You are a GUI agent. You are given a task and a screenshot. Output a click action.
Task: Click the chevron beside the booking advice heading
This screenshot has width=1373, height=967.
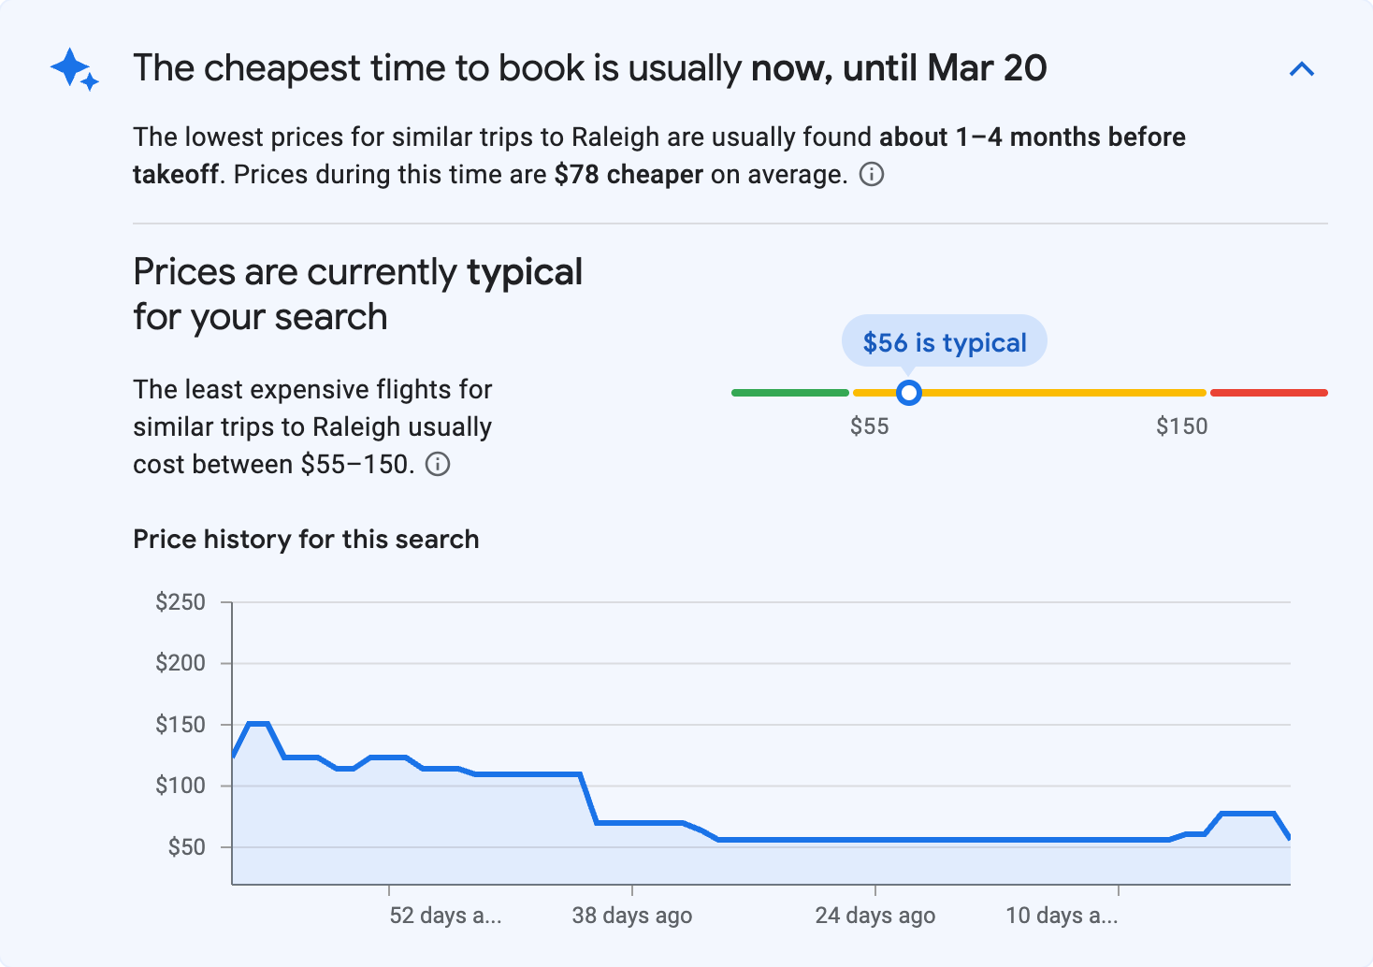pyautogui.click(x=1301, y=68)
